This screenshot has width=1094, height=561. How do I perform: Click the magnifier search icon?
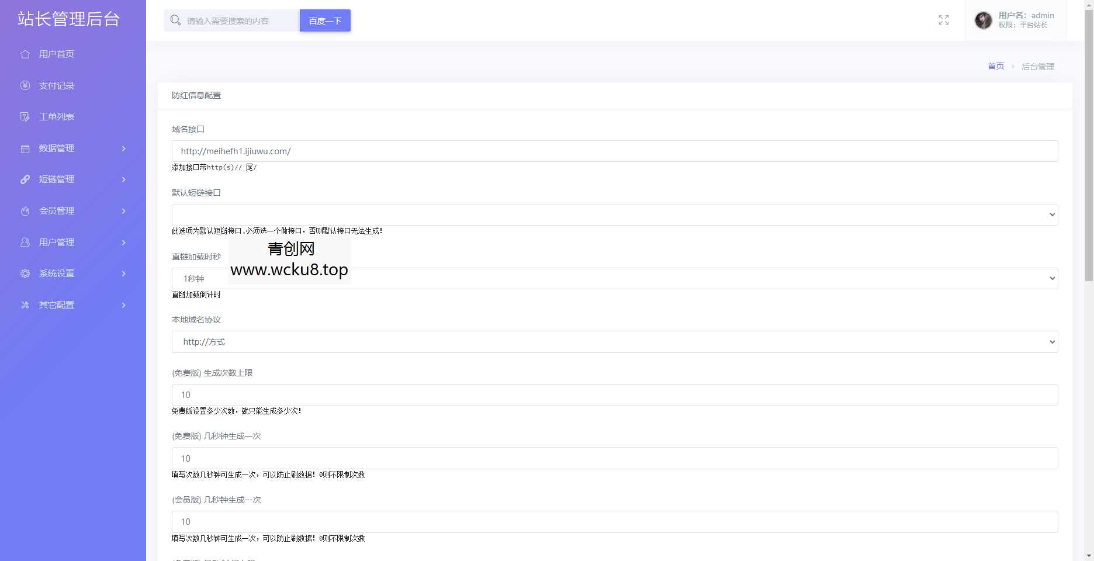[x=175, y=20]
